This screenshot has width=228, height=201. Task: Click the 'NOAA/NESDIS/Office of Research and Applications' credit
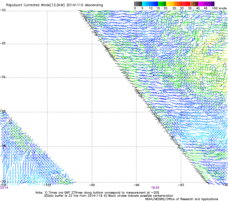point(181,199)
